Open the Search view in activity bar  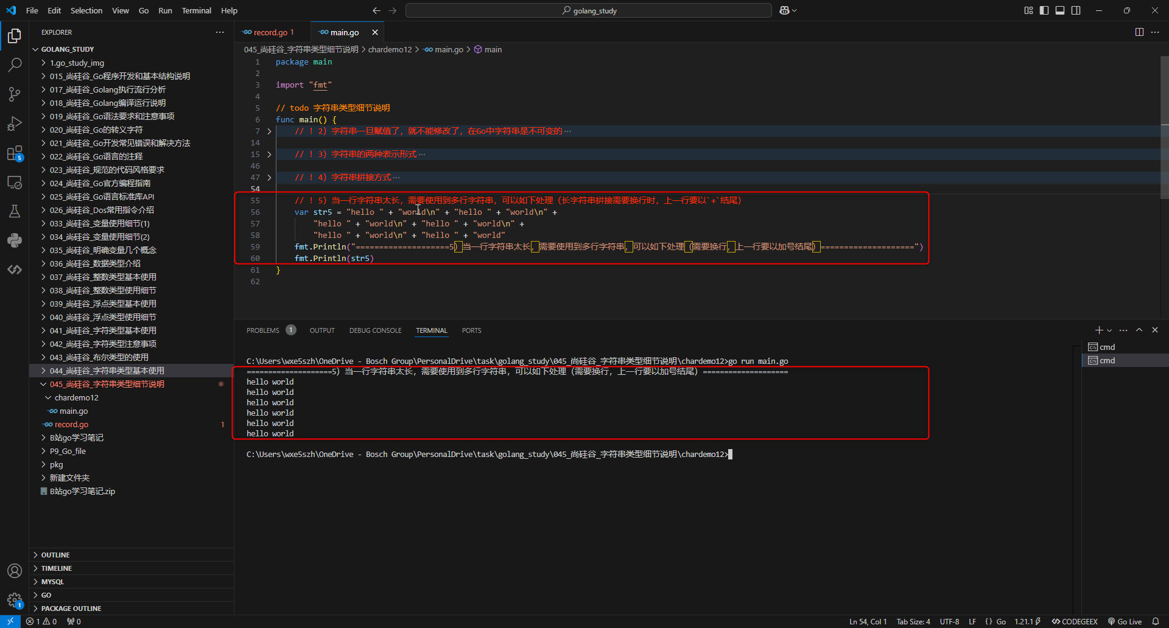15,65
